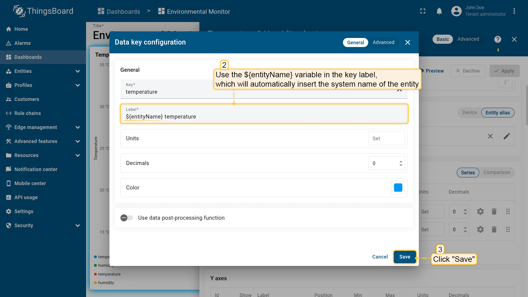The height and width of the screenshot is (297, 528).
Task: Open the blue Color swatch picker
Action: pos(398,188)
